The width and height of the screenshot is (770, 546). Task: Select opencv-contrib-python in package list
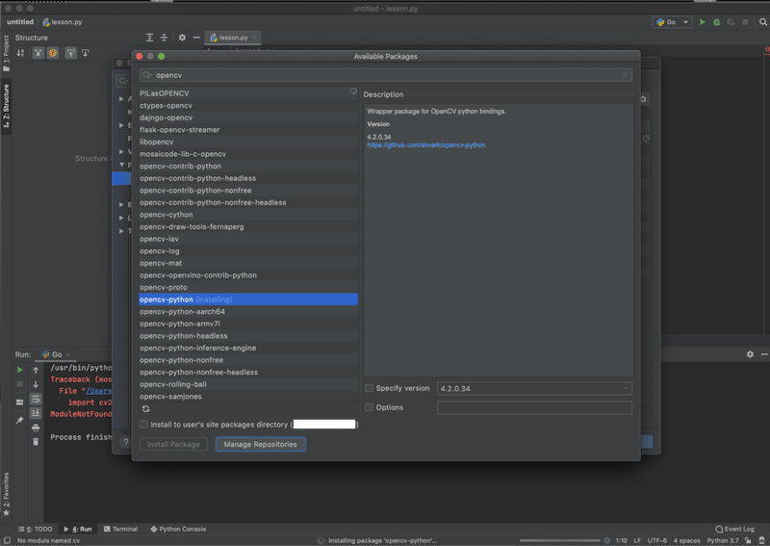coord(248,166)
